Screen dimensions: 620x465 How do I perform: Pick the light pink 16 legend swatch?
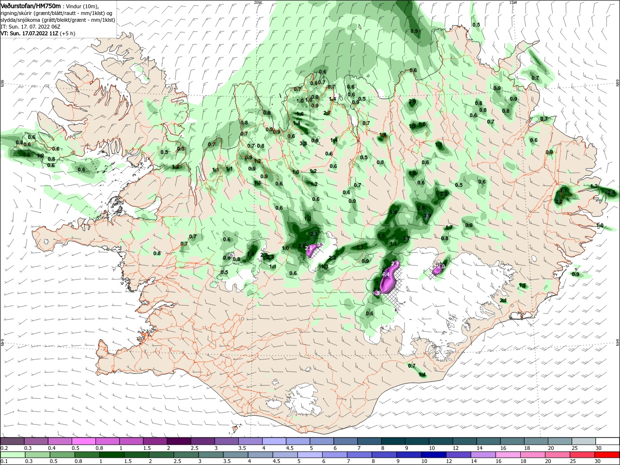(x=508, y=456)
